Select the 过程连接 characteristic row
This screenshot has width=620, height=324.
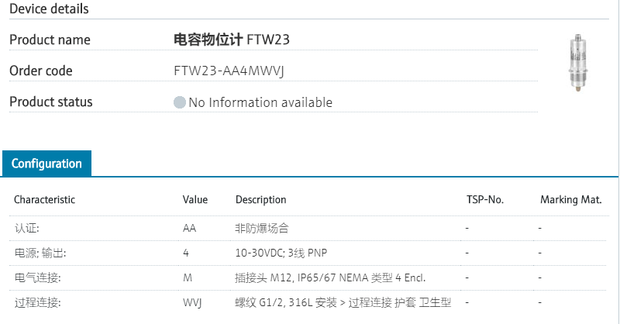click(37, 302)
